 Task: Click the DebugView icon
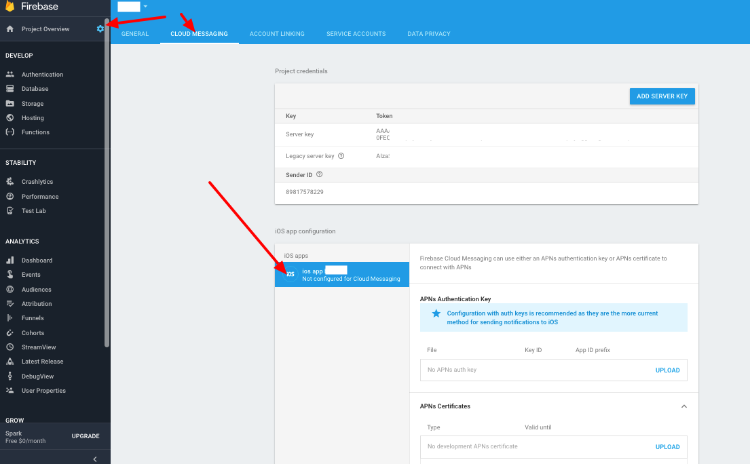click(10, 376)
